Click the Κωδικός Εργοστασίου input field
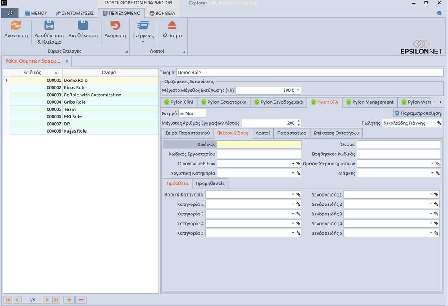448x306 pixels. click(259, 154)
